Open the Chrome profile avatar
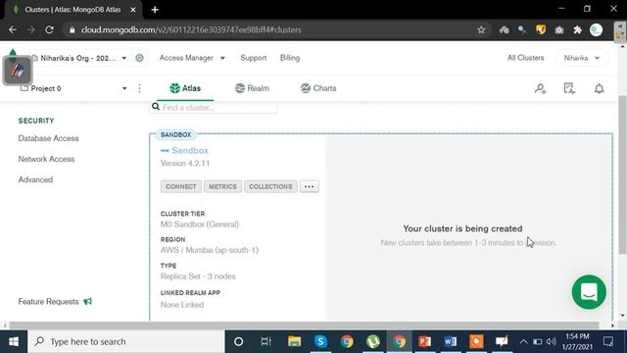This screenshot has width=627, height=353. click(x=597, y=30)
